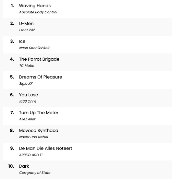Image resolution: width=172 pixels, height=179 pixels.
Task: Select the track Dreams Of Pleasure
Action: [40, 77]
